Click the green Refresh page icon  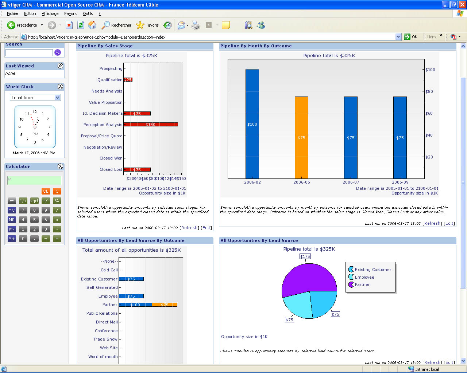81,25
